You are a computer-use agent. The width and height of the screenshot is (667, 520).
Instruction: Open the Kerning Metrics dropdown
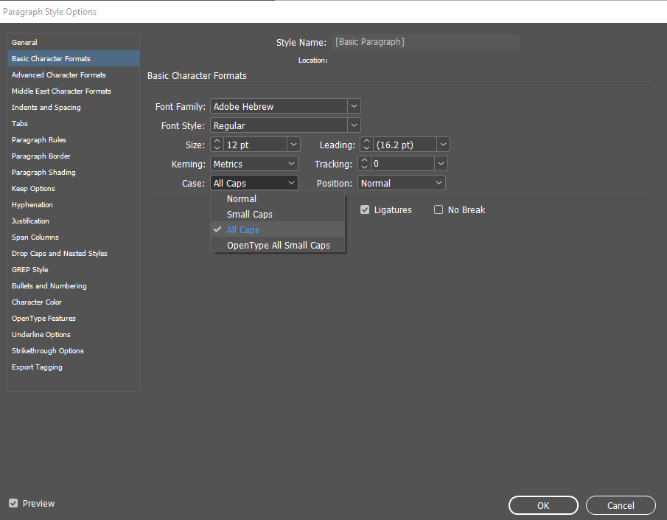[x=254, y=164]
